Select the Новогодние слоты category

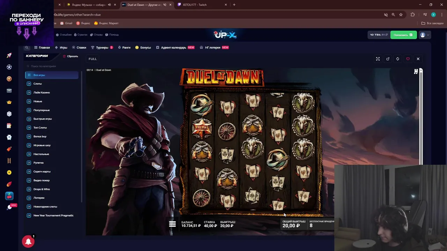52,207
